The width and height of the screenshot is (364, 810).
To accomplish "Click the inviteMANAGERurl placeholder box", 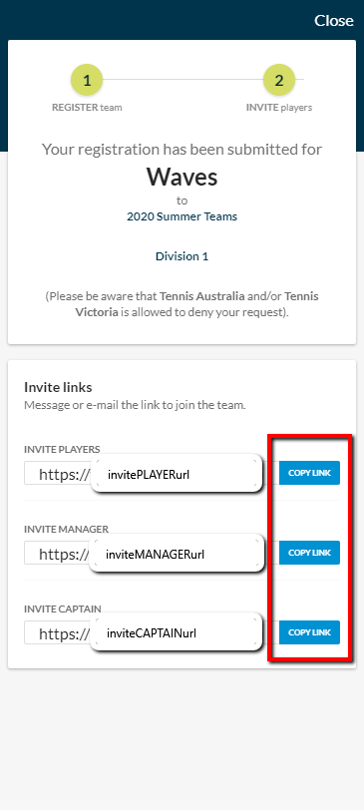I will [177, 554].
